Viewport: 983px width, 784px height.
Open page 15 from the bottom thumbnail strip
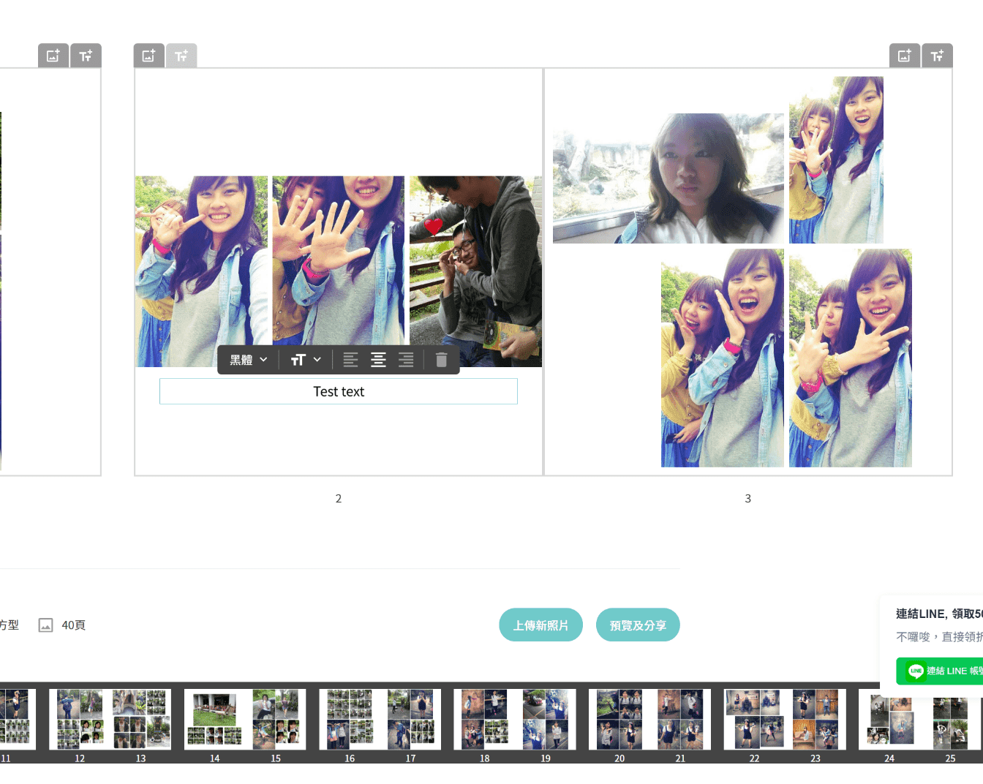[x=276, y=719]
